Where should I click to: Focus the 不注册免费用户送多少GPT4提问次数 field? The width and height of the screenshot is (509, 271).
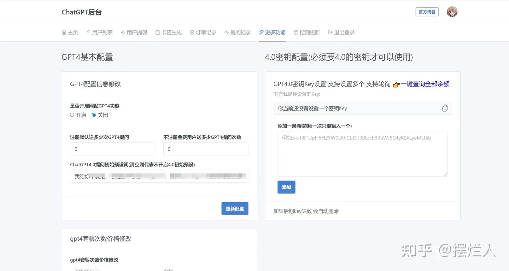pos(206,149)
